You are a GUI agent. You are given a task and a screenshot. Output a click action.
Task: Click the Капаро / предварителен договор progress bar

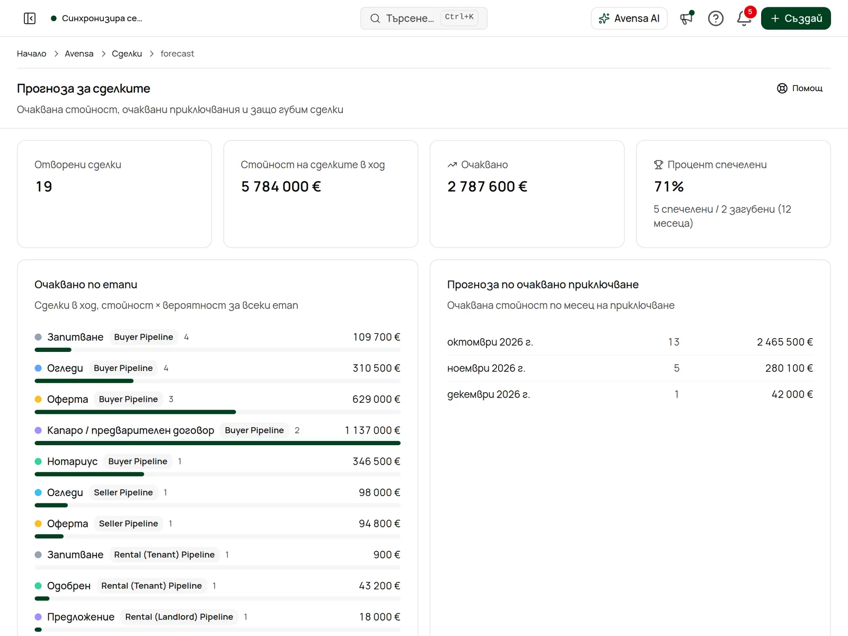coord(217,443)
